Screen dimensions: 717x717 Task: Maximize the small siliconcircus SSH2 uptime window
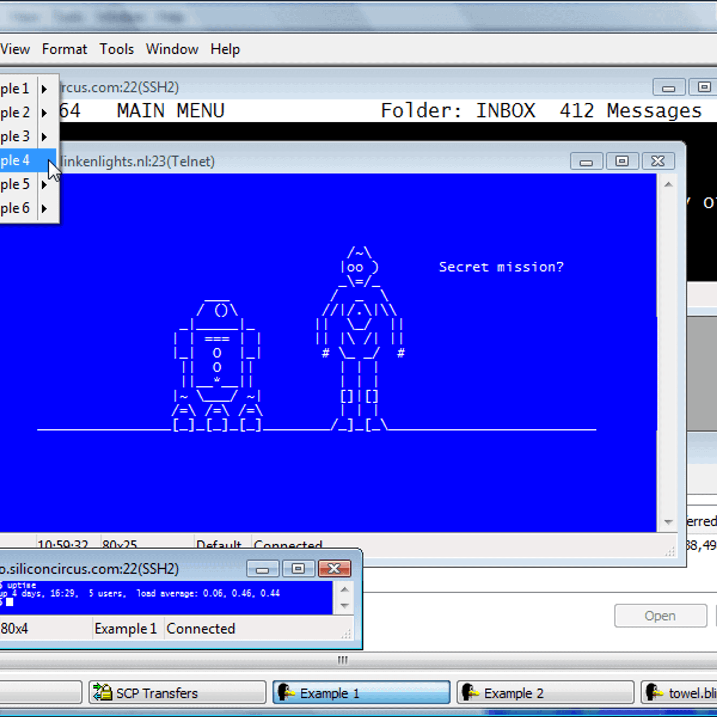[298, 569]
